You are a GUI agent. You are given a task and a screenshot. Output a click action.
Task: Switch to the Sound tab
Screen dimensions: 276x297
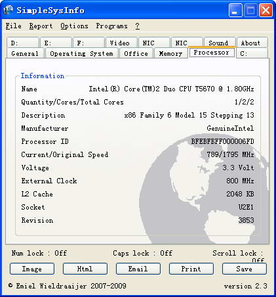(x=220, y=42)
